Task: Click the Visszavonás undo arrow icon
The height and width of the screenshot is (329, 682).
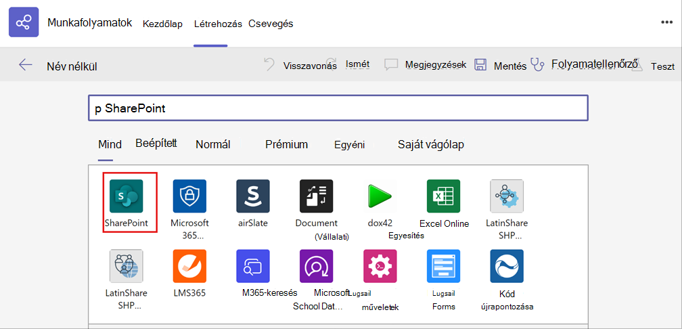Action: click(269, 65)
